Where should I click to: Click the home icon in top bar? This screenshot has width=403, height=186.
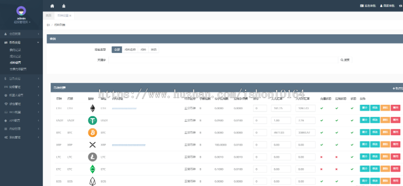point(52,6)
